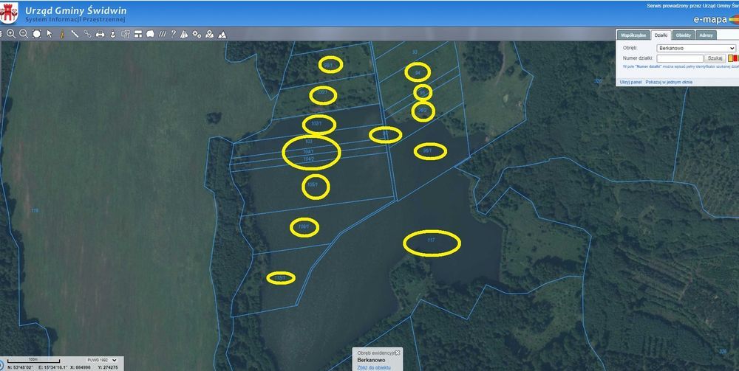This screenshot has width=739, height=371.
Task: Pick the yellow highlight color swatch
Action: pyautogui.click(x=731, y=58)
